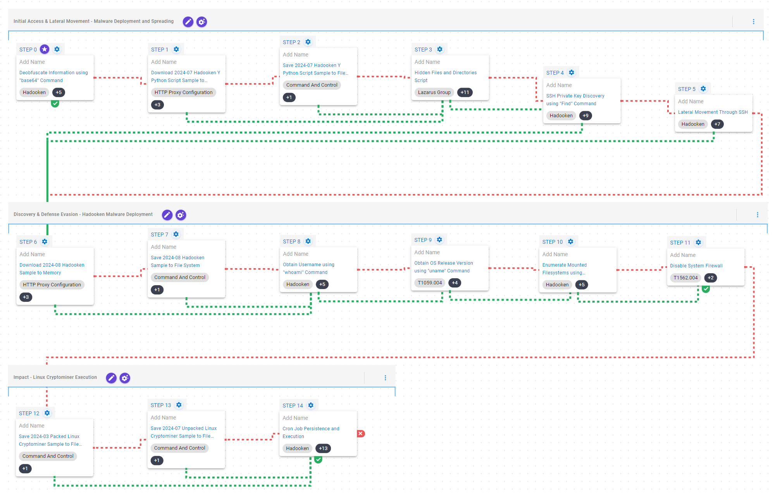Image resolution: width=773 pixels, height=493 pixels.
Task: Open Impact phase three-dot menu
Action: 385,378
